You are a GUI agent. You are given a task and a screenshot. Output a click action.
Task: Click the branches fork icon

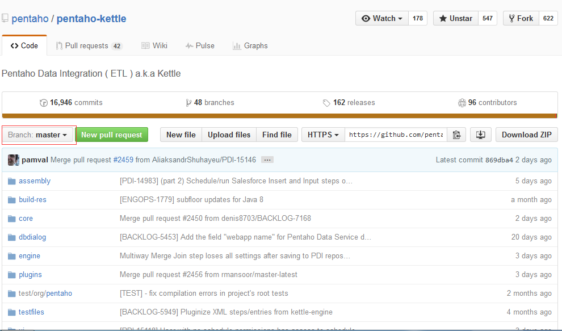tap(188, 103)
